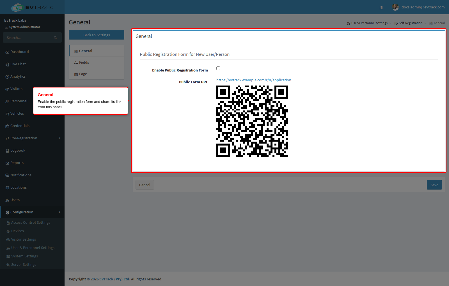Open Server Settings submenu item
The height and width of the screenshot is (286, 449).
pyautogui.click(x=32, y=265)
